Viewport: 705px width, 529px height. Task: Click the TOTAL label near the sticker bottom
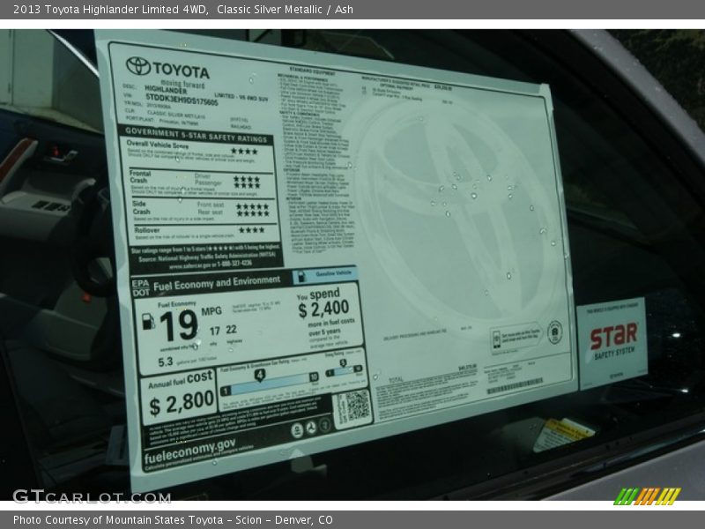point(396,380)
